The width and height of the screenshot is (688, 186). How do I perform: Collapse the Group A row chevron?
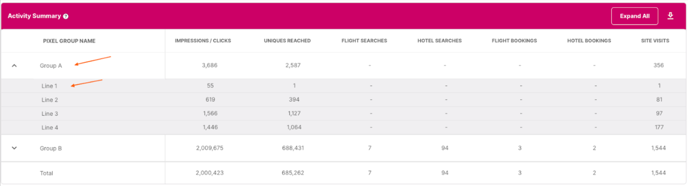pyautogui.click(x=14, y=65)
